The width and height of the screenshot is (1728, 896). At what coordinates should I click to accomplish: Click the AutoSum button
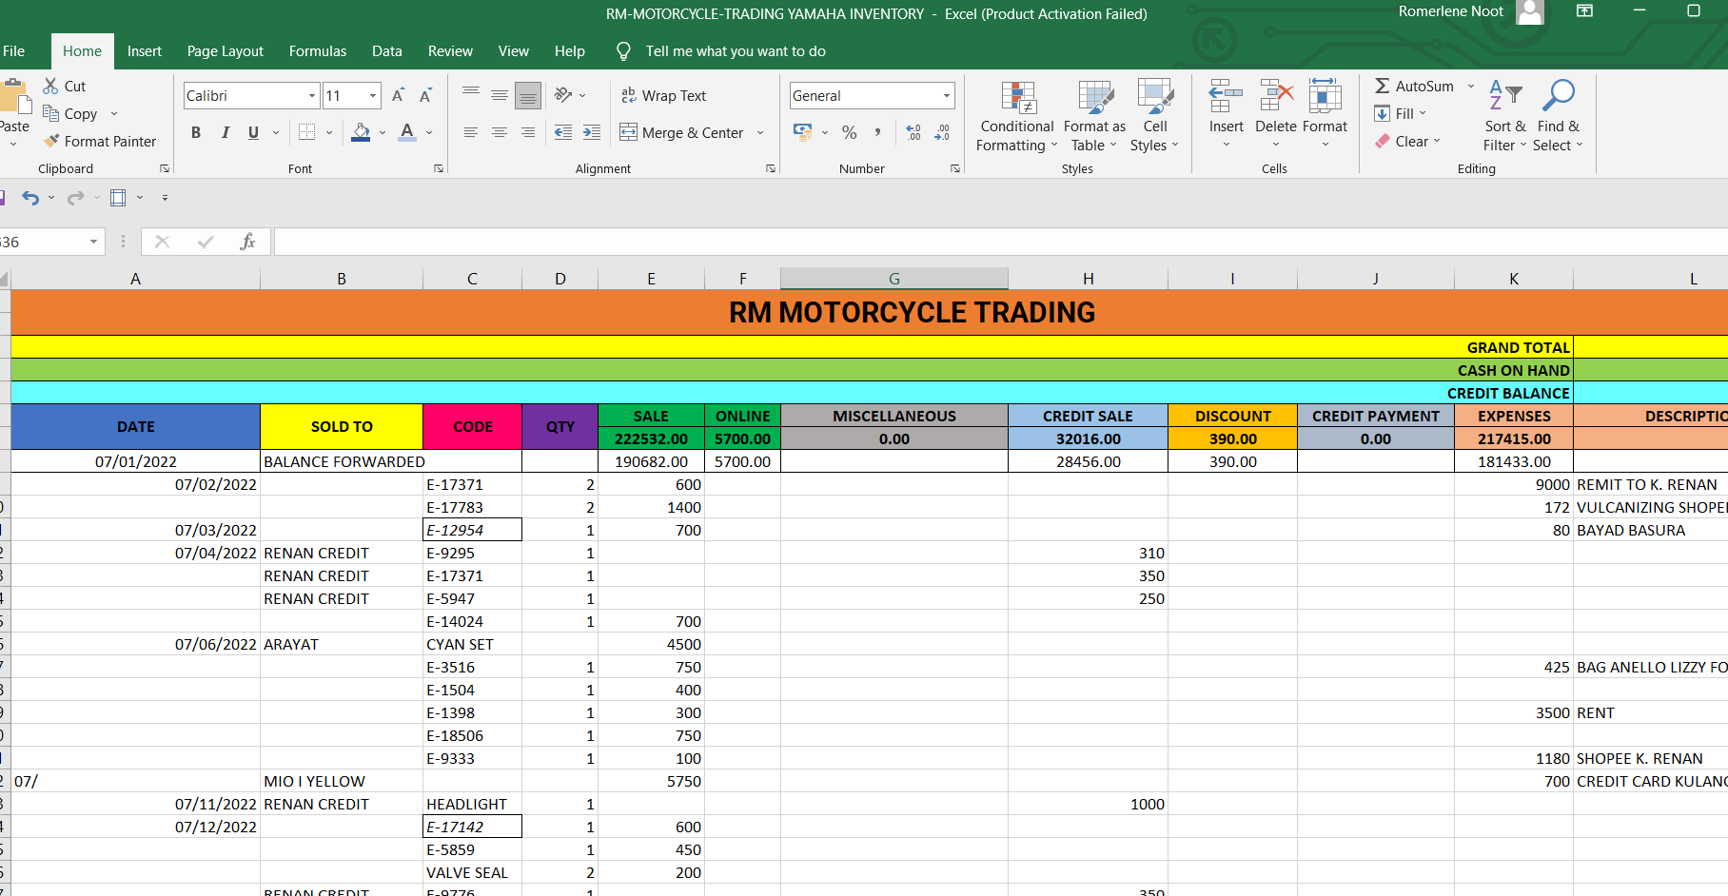[x=1414, y=86]
